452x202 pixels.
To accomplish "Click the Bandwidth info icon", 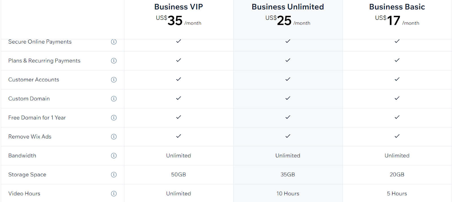I will (114, 156).
